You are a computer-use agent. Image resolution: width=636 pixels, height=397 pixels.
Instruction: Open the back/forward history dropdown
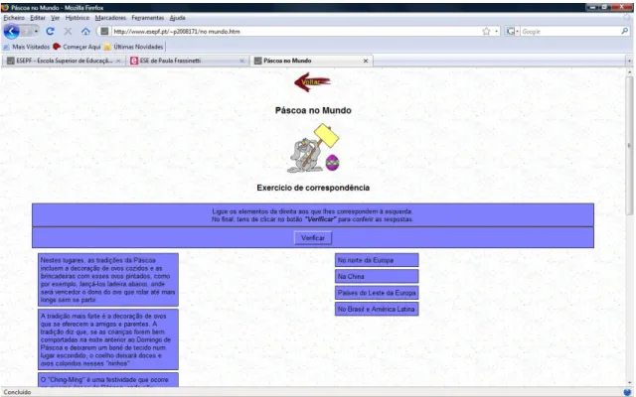pos(36,31)
